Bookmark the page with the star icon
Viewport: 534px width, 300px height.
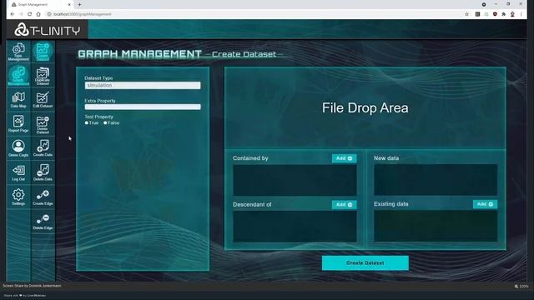pos(467,14)
